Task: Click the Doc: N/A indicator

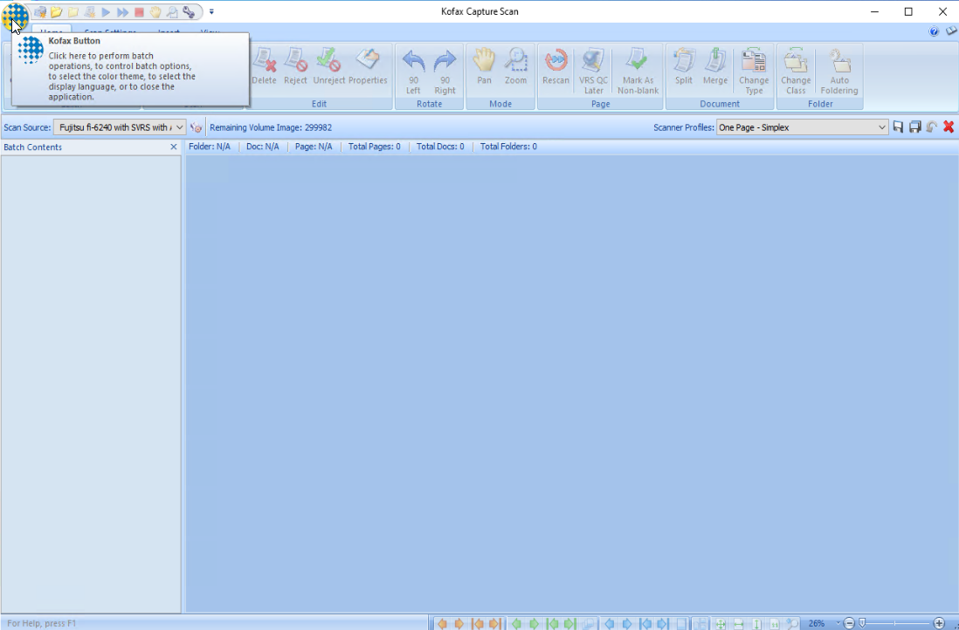Action: click(262, 147)
